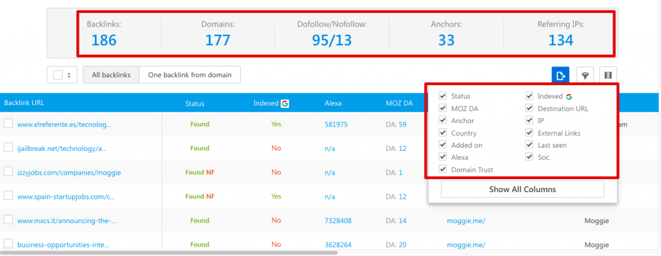The height and width of the screenshot is (256, 661).
Task: Sort by the Backlink URL column header
Action: [x=24, y=103]
